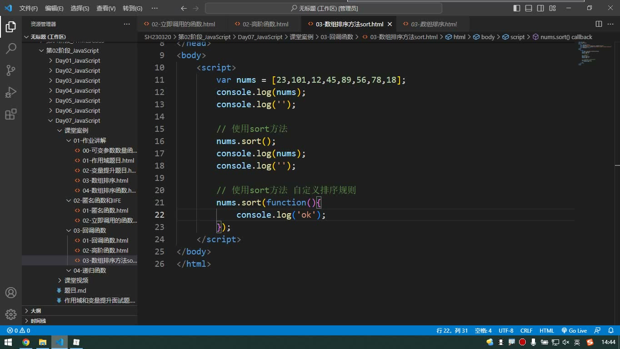The image size is (620, 349).
Task: Click the Go Back navigation arrow
Action: pyautogui.click(x=184, y=8)
